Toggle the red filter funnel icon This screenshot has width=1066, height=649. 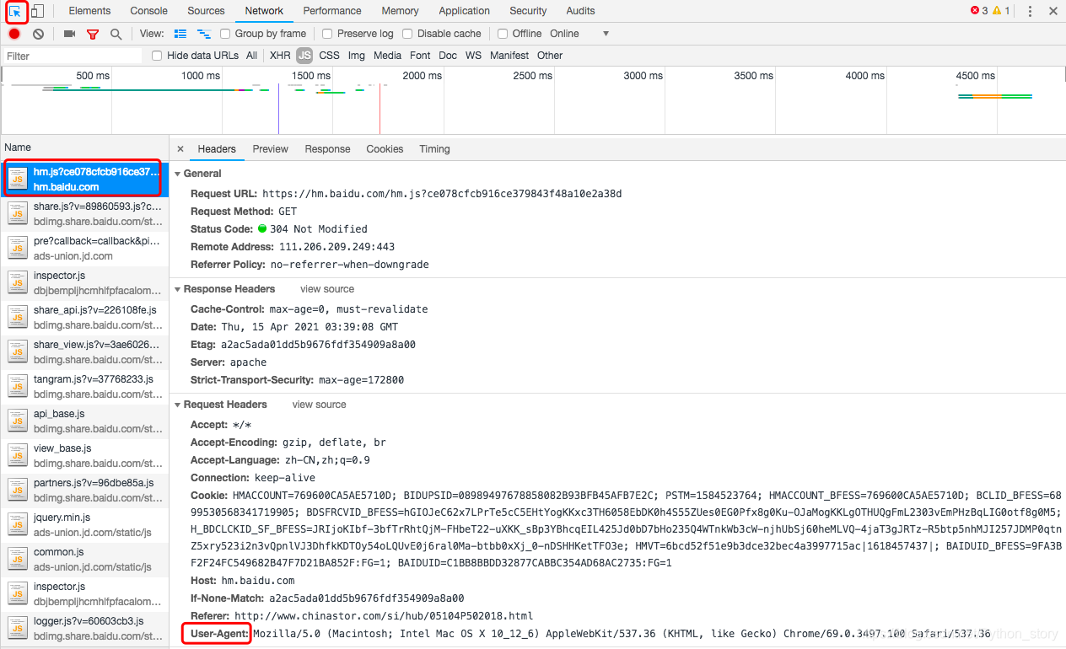(x=93, y=34)
